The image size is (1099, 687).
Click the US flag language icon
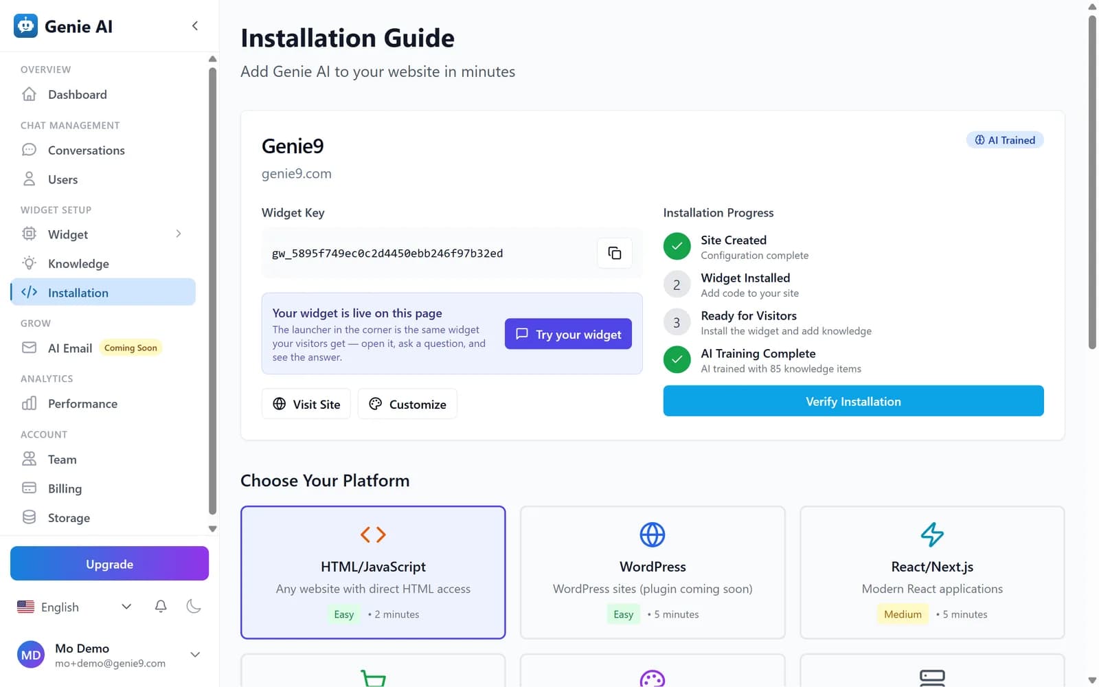coord(26,607)
